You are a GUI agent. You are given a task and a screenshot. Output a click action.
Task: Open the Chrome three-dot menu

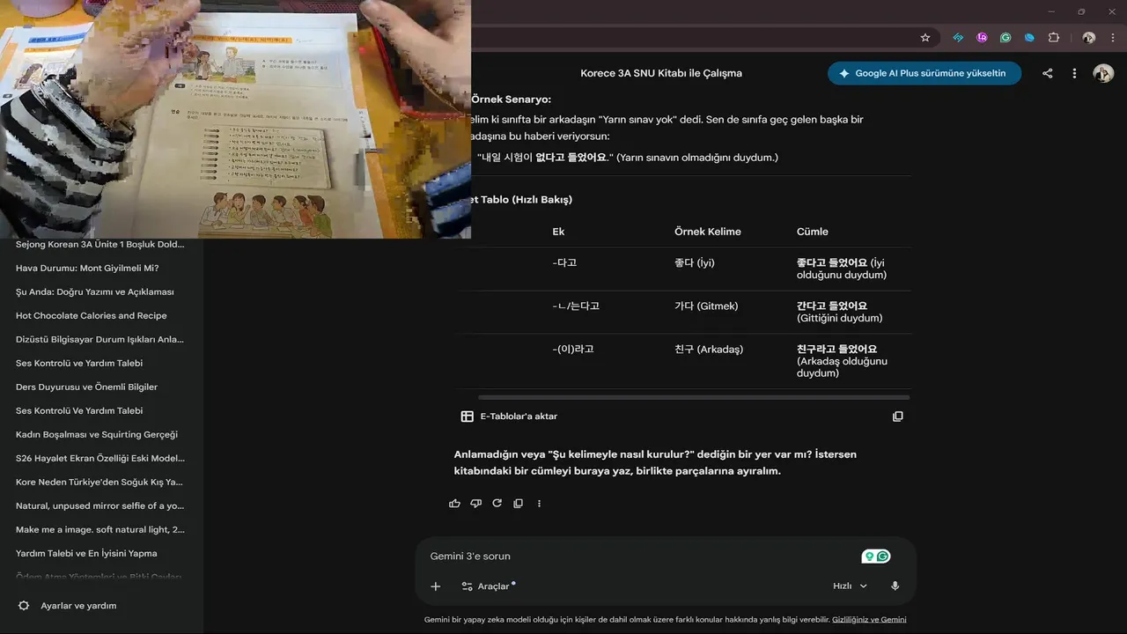(1113, 38)
